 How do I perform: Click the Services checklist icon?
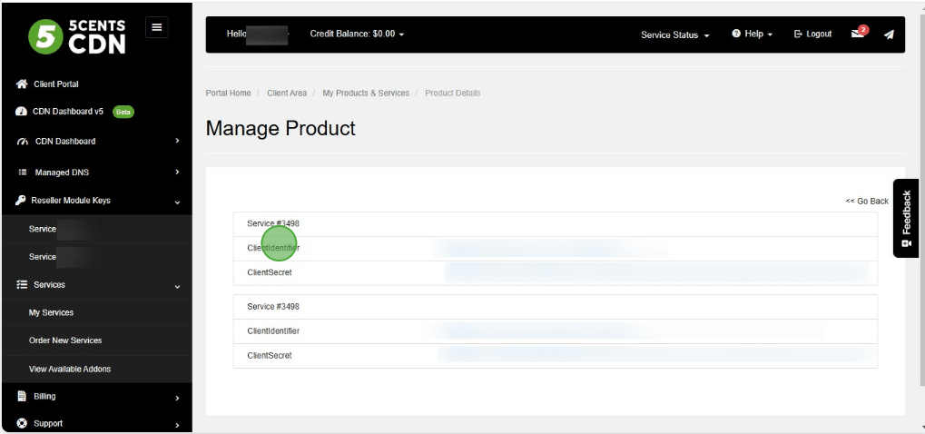coord(22,285)
